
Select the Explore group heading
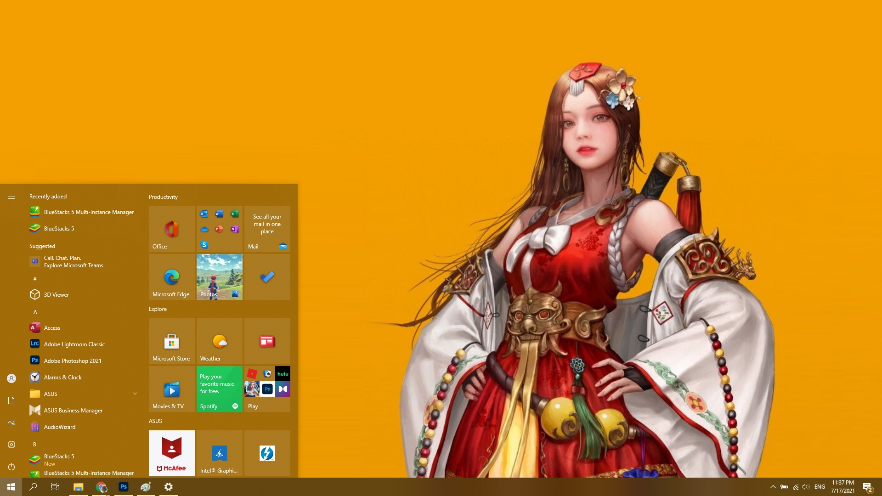coord(158,309)
